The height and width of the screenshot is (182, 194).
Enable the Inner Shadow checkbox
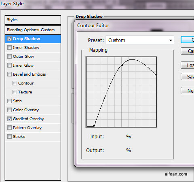[x=9, y=48]
